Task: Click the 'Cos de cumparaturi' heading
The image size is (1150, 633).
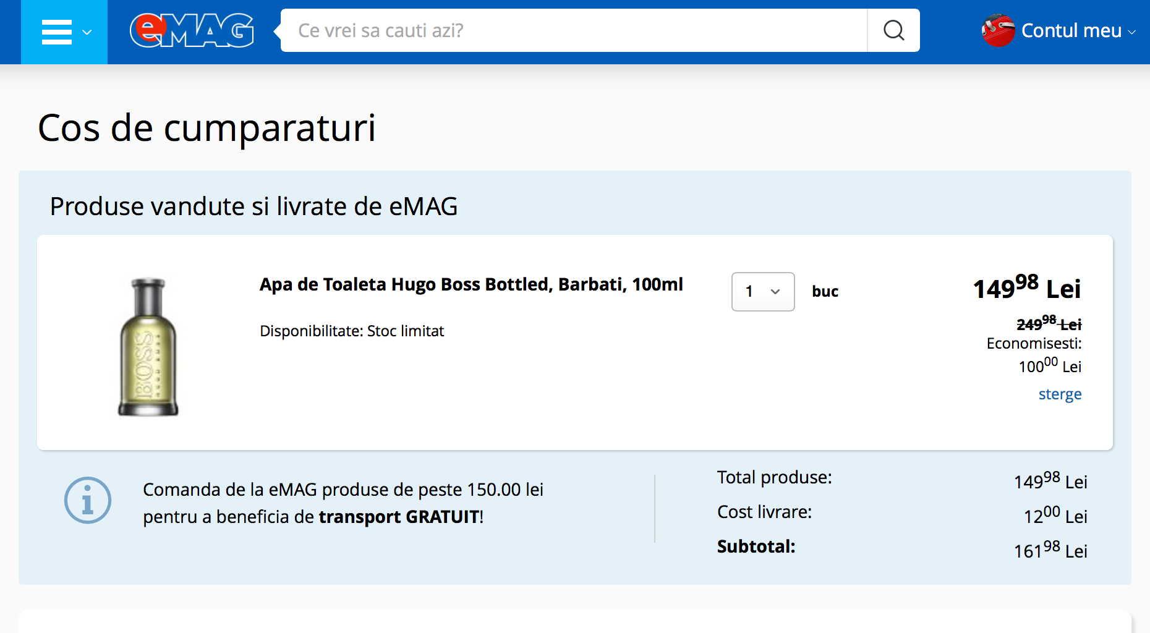Action: [x=207, y=128]
